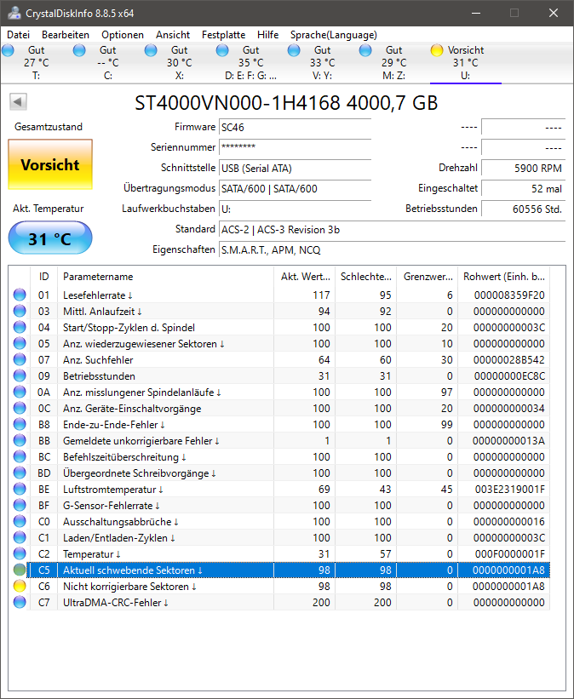Open the Bearbeiten menu
574x699 pixels.
[x=66, y=35]
